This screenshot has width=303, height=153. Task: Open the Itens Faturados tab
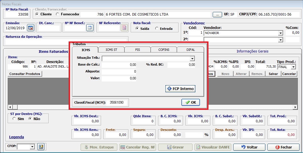tap(53, 51)
